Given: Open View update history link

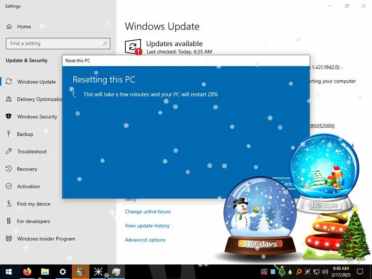Looking at the screenshot, I should click(x=147, y=226).
